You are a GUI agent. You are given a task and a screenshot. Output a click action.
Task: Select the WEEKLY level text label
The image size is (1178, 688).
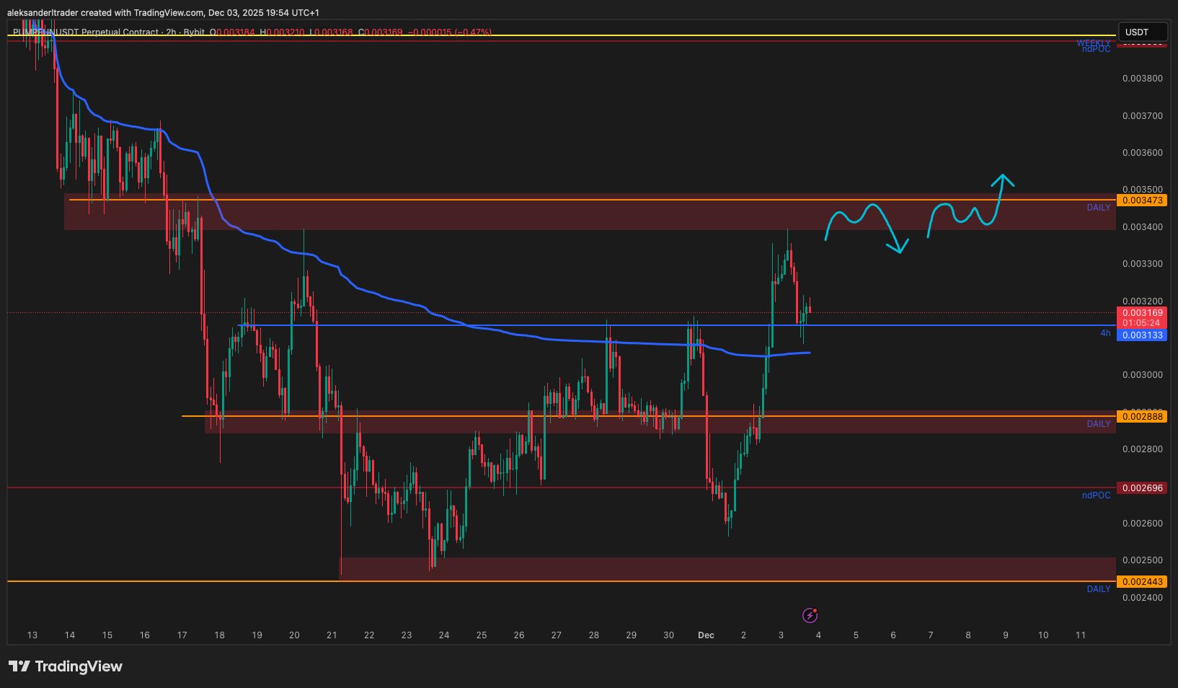click(1093, 43)
